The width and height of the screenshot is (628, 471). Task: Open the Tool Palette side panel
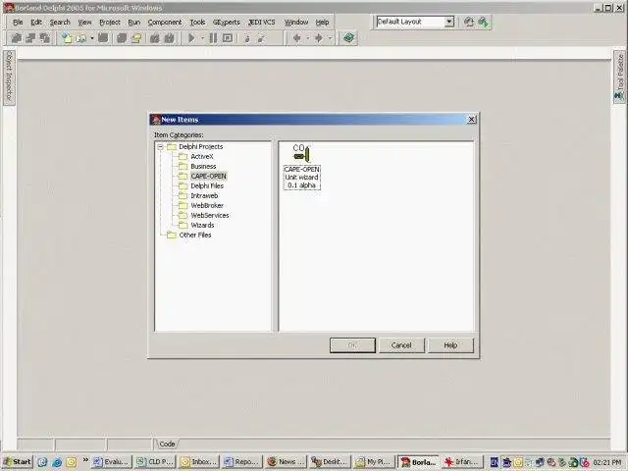(619, 77)
